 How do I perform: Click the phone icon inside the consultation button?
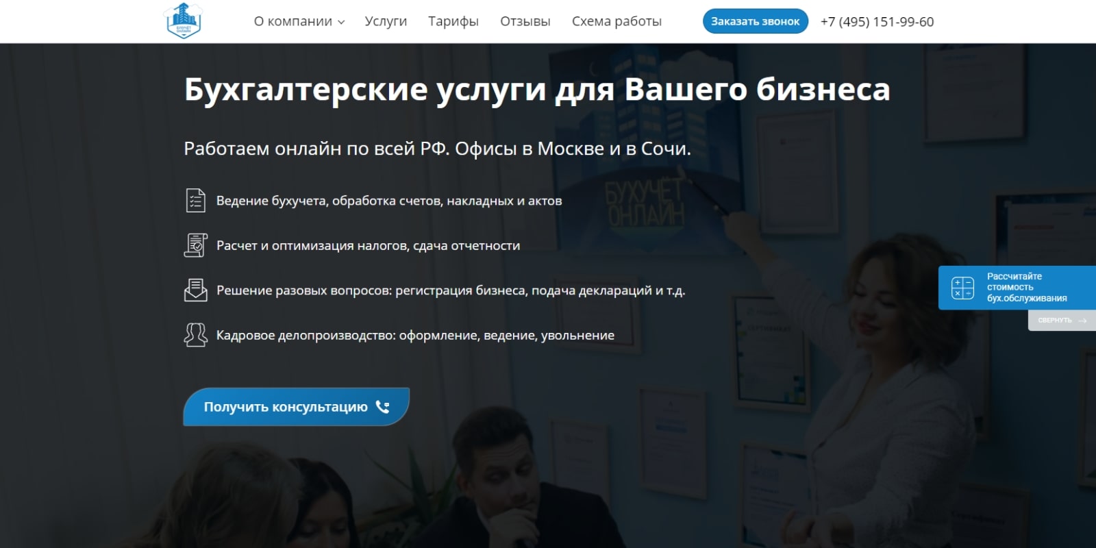[382, 407]
